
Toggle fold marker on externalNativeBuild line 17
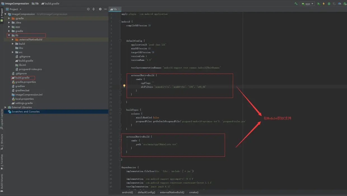click(120, 75)
